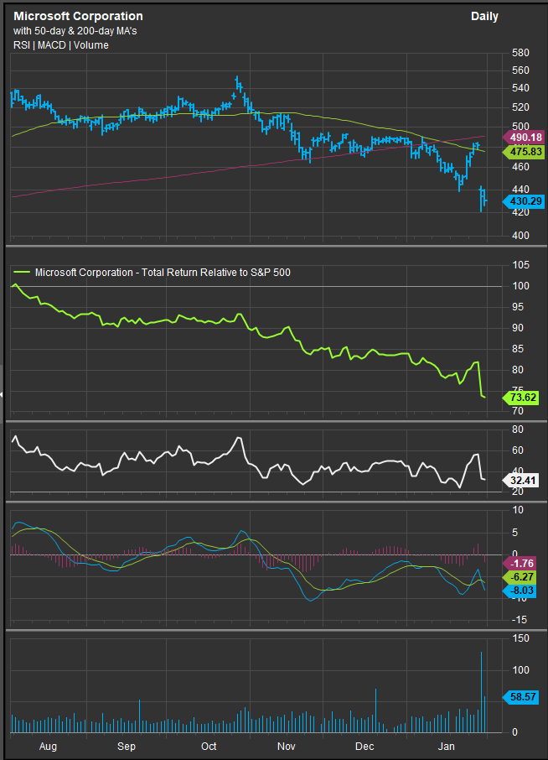
Task: Click the Total Return Relative to S&P 500 legend
Action: pos(163,273)
